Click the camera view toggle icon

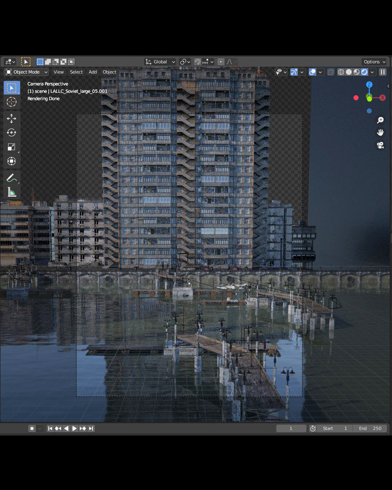tap(380, 145)
